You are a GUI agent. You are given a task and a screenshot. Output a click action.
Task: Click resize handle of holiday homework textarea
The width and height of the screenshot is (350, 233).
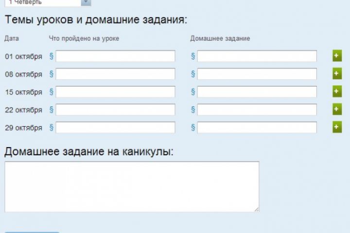coord(256,209)
